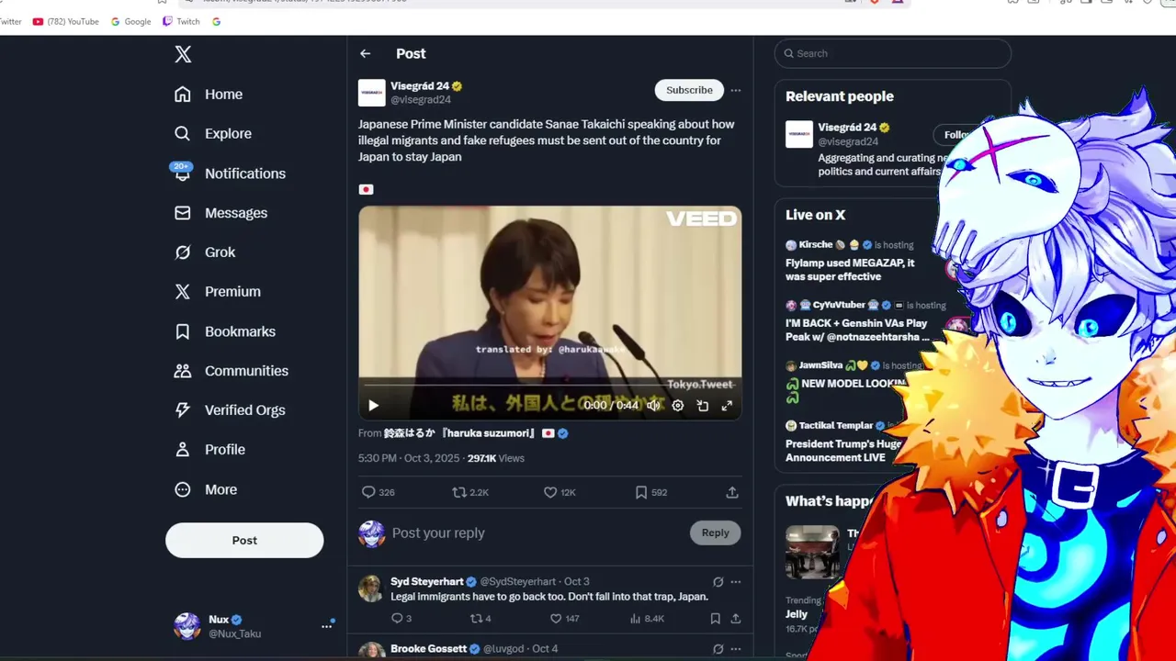This screenshot has width=1176, height=661.
Task: Open YouTube bookmark in bookmarks bar
Action: click(x=66, y=21)
